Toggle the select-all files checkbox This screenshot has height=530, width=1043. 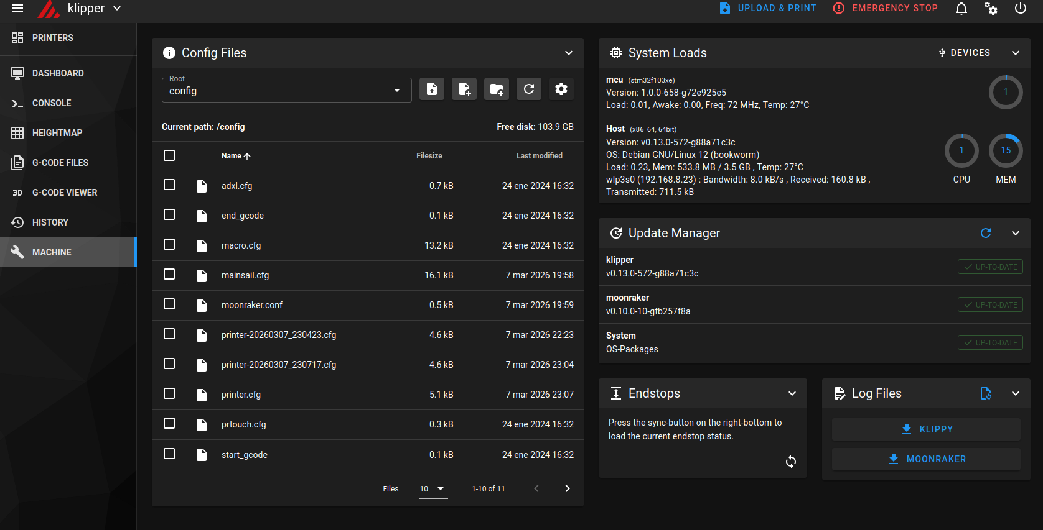169,155
